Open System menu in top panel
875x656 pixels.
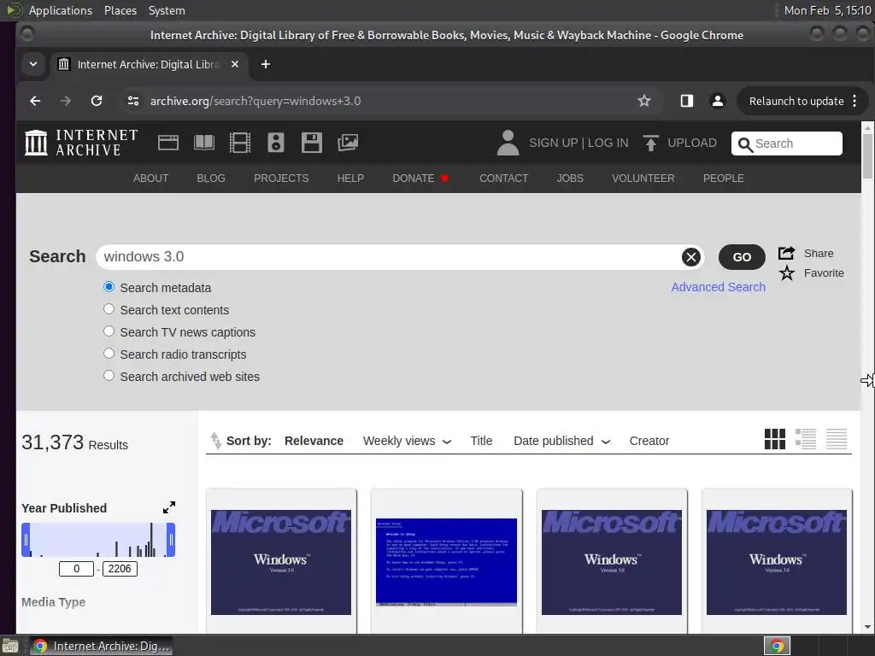coord(167,10)
